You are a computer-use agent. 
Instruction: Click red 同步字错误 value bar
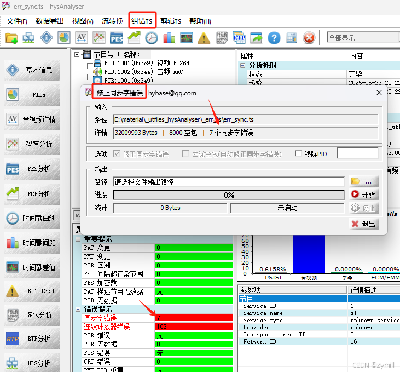pos(194,318)
